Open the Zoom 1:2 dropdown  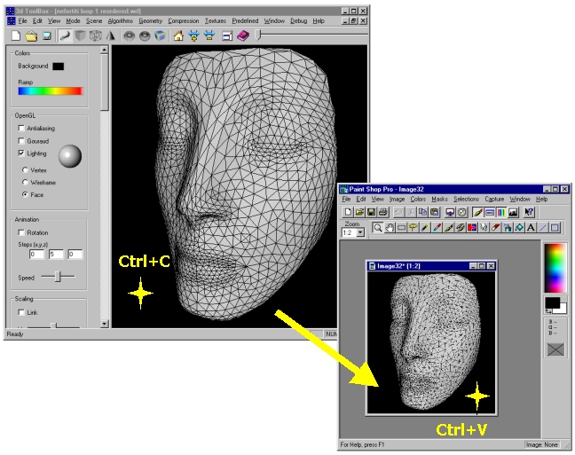click(360, 231)
